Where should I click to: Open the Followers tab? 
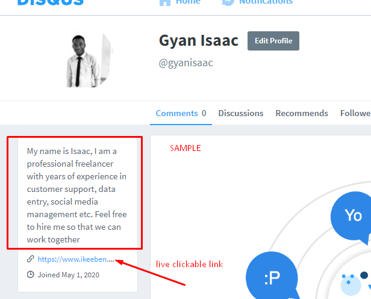[355, 113]
